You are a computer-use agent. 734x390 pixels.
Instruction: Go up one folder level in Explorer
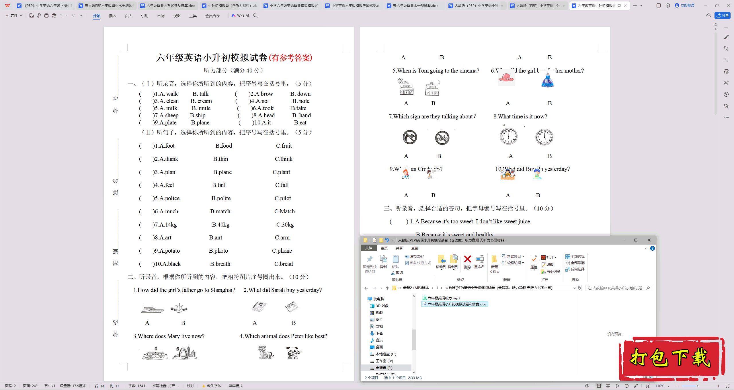387,288
